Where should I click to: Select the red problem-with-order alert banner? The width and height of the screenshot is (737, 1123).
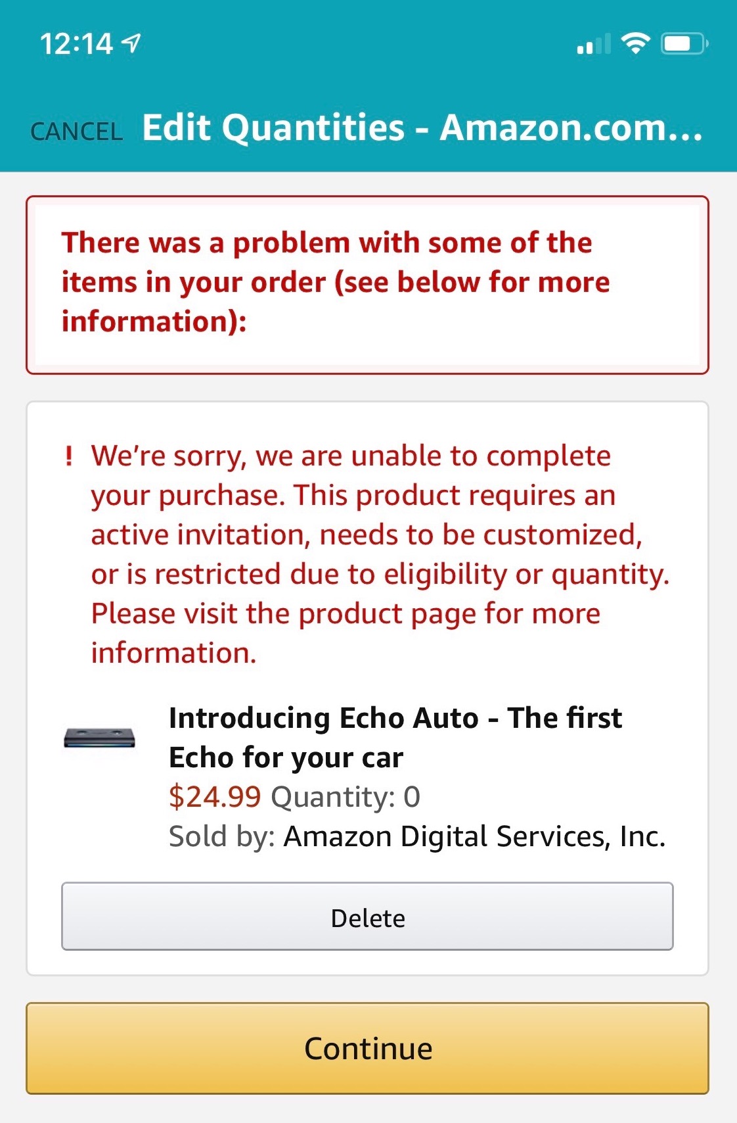tap(367, 285)
